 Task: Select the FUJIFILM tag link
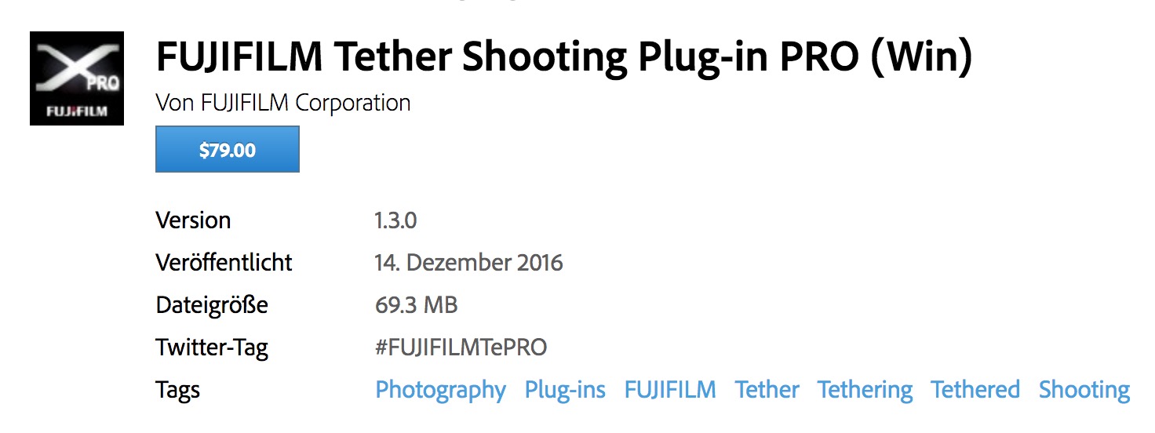click(x=670, y=390)
